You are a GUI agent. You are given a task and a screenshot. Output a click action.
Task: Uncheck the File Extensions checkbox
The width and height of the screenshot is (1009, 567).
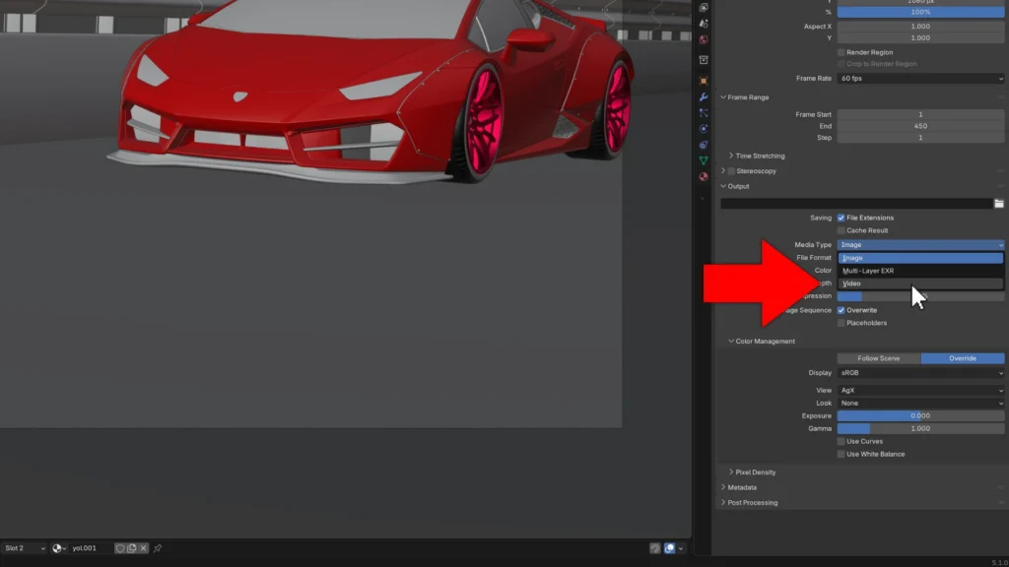tap(841, 218)
